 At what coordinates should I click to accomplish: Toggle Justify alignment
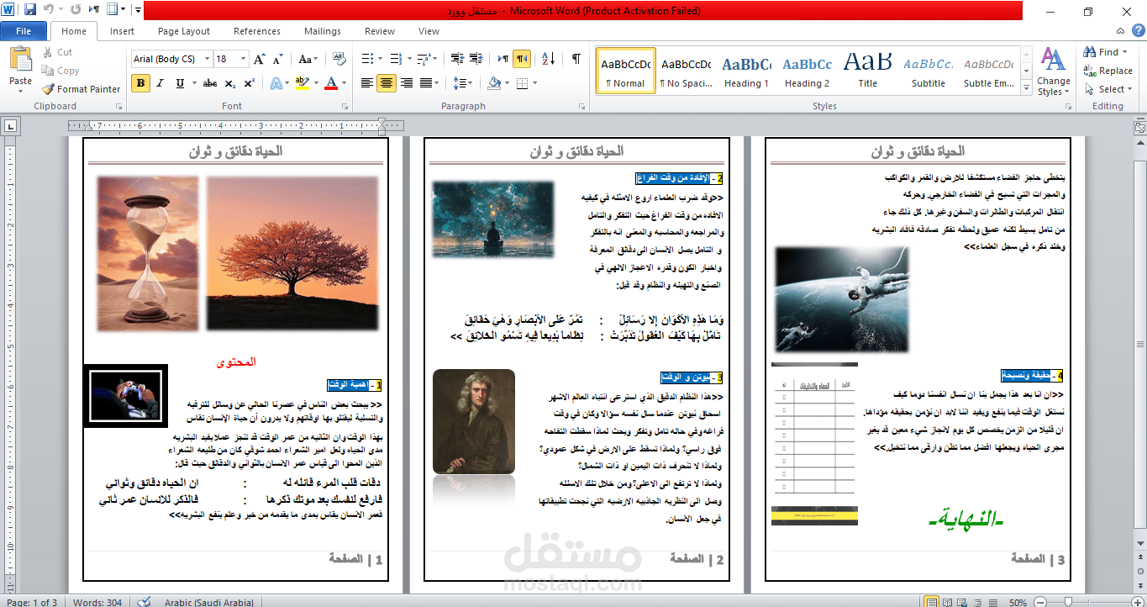click(x=427, y=83)
